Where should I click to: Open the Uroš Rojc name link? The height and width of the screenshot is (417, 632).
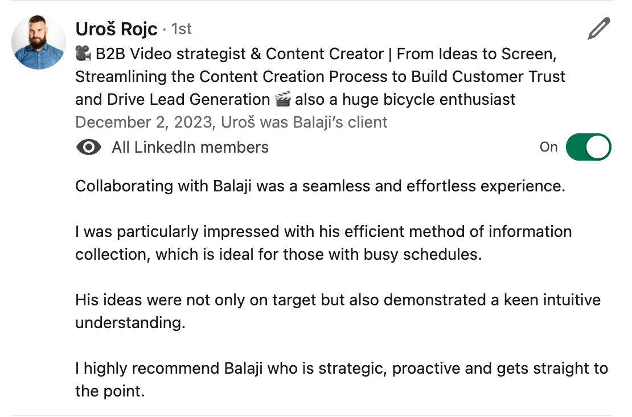coord(116,28)
